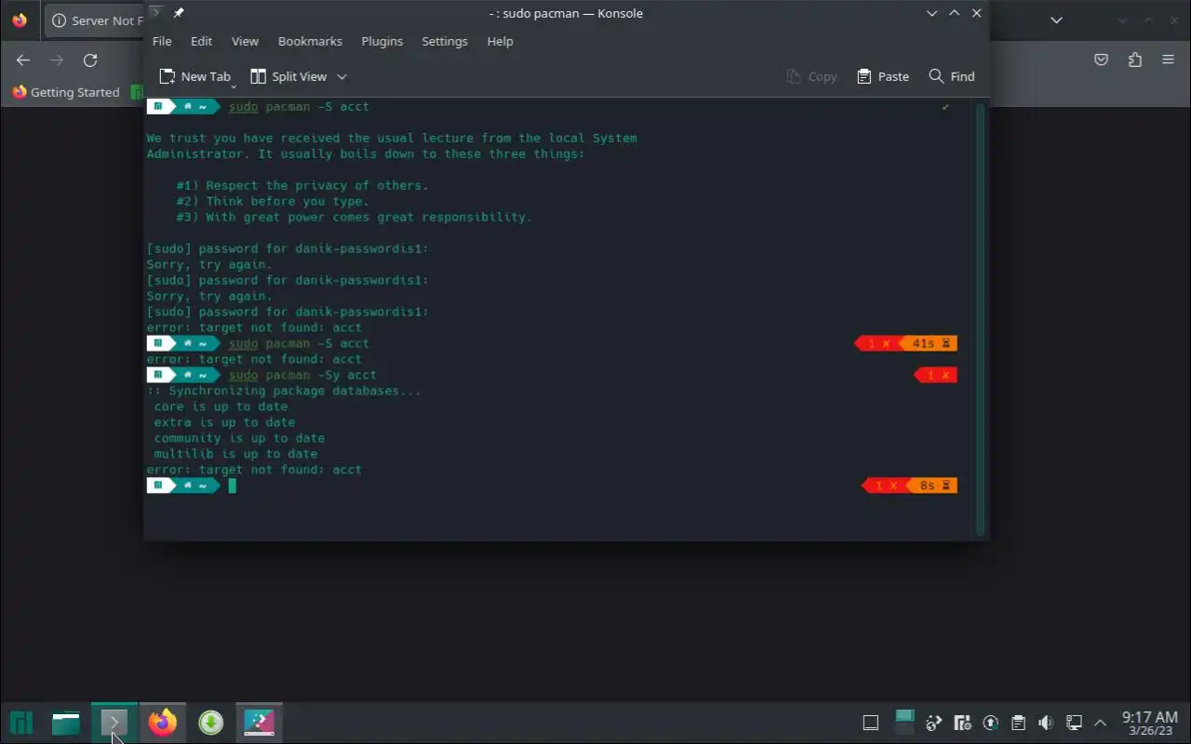Open the audio volume tray icon

click(1046, 723)
